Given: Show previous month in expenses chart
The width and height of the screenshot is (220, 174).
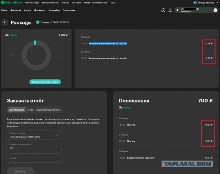Looking at the screenshot, I should click(x=12, y=55).
